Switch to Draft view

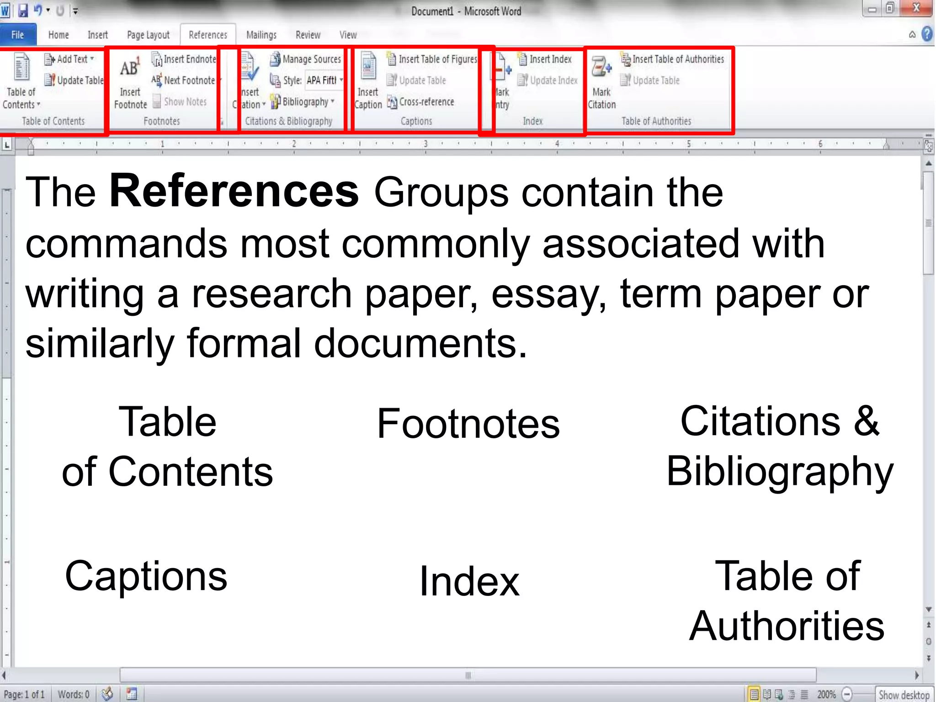[804, 695]
